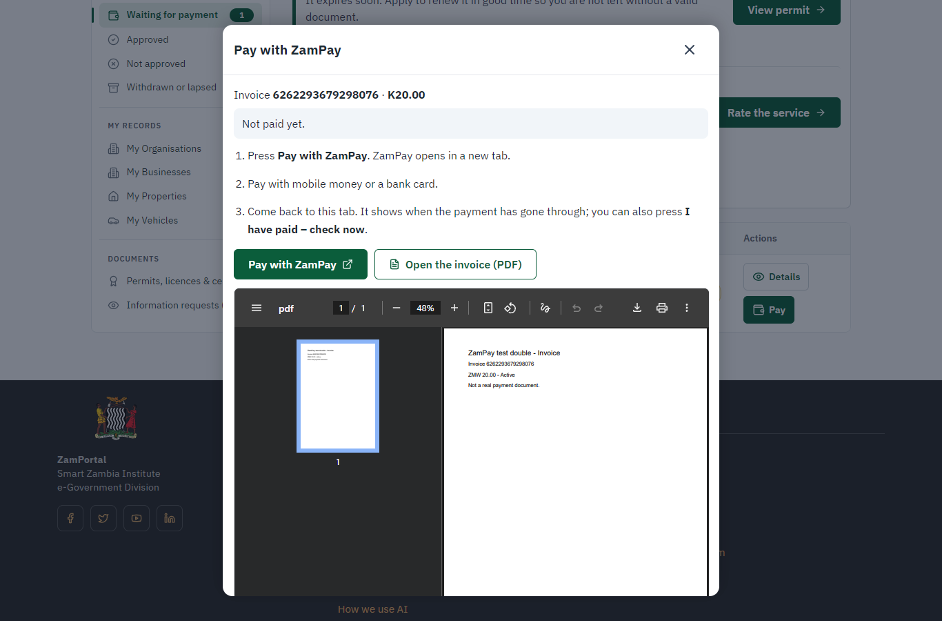
Task: Open the LinkedIn footer icon
Action: [x=170, y=518]
